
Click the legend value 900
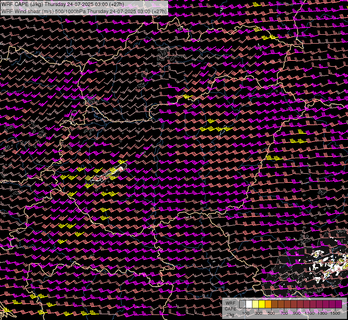[x=297, y=313]
